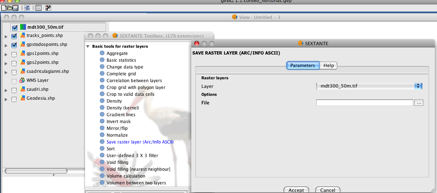Image resolution: width=437 pixels, height=193 pixels.
Task: Click the file browse ellipsis button
Action: (x=419, y=103)
